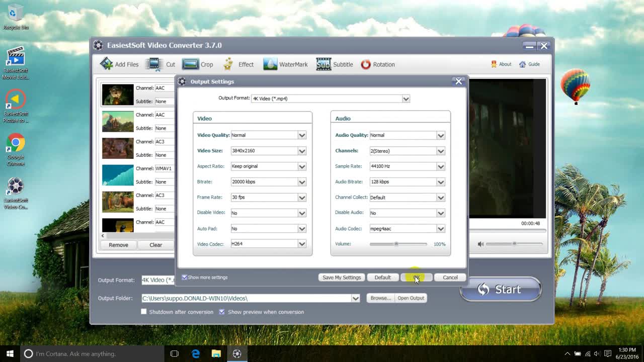Adjust the Volume slider in Audio settings

tap(398, 244)
